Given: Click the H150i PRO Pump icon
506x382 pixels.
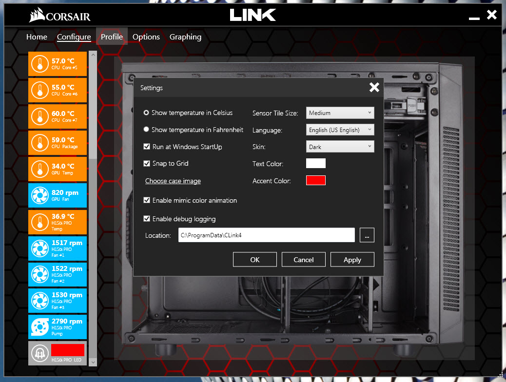Looking at the screenshot, I should (40, 327).
